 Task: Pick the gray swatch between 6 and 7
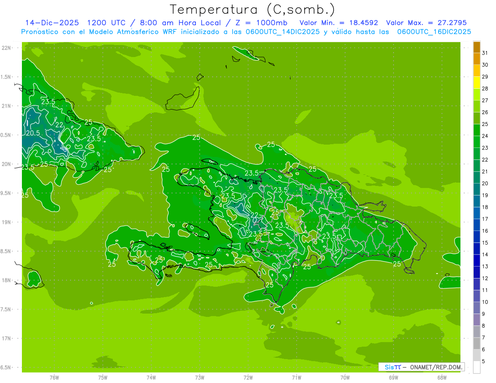(x=477, y=343)
